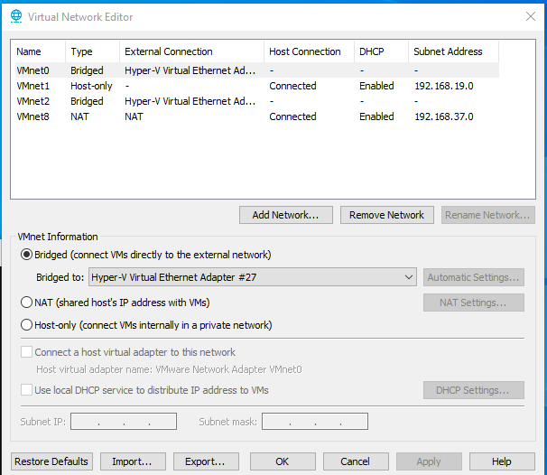This screenshot has height=475, width=547.
Task: Select the VMnet1 row
Action: pyautogui.click(x=256, y=86)
